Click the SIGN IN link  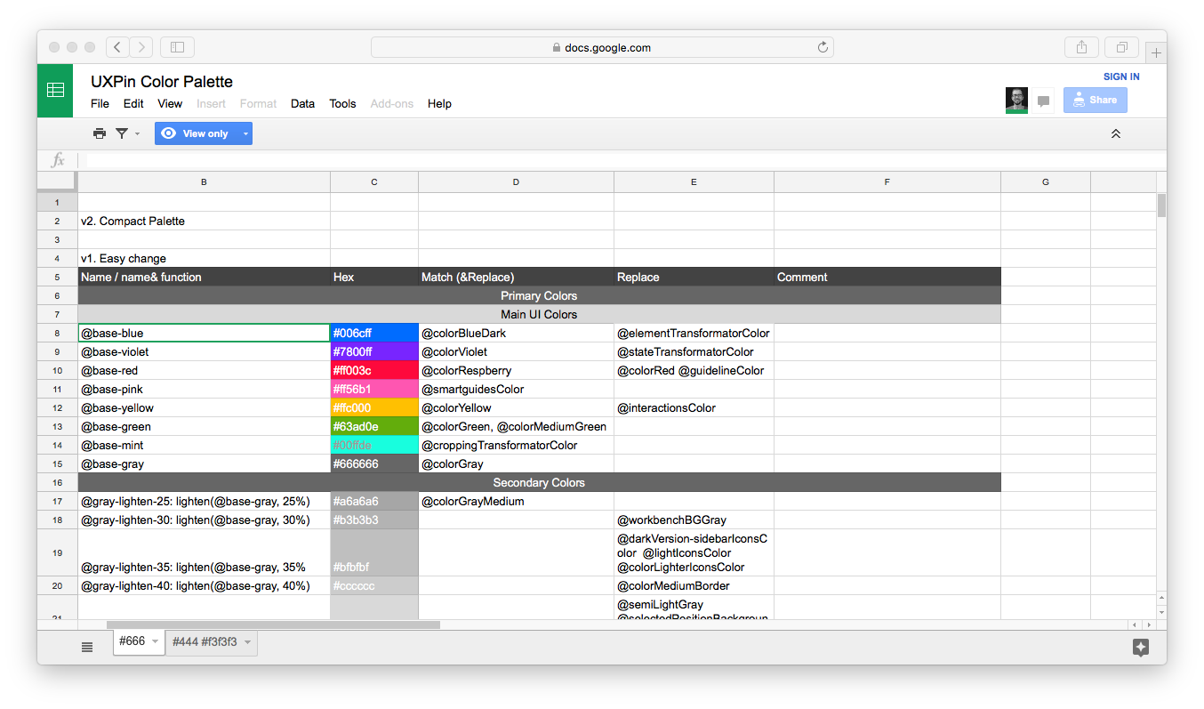click(1121, 77)
